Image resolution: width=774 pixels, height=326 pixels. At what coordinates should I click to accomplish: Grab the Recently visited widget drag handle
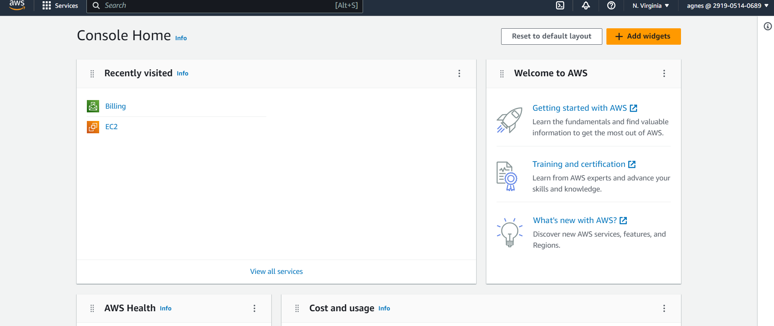click(x=92, y=73)
